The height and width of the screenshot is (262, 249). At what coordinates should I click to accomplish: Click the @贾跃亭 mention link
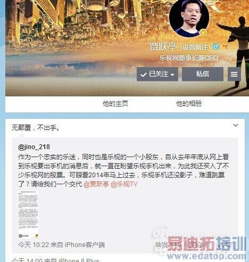tap(96, 184)
